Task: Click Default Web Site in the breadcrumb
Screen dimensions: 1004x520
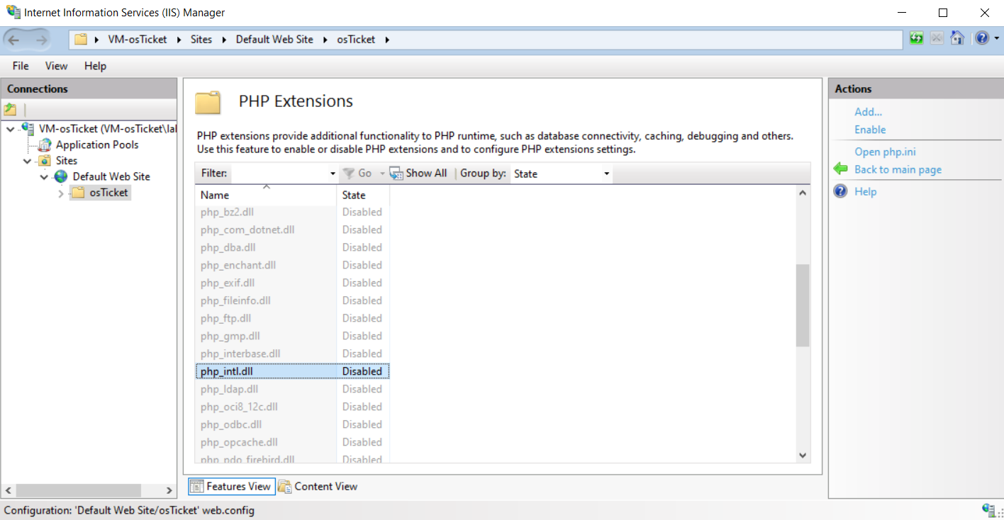Action: point(274,40)
